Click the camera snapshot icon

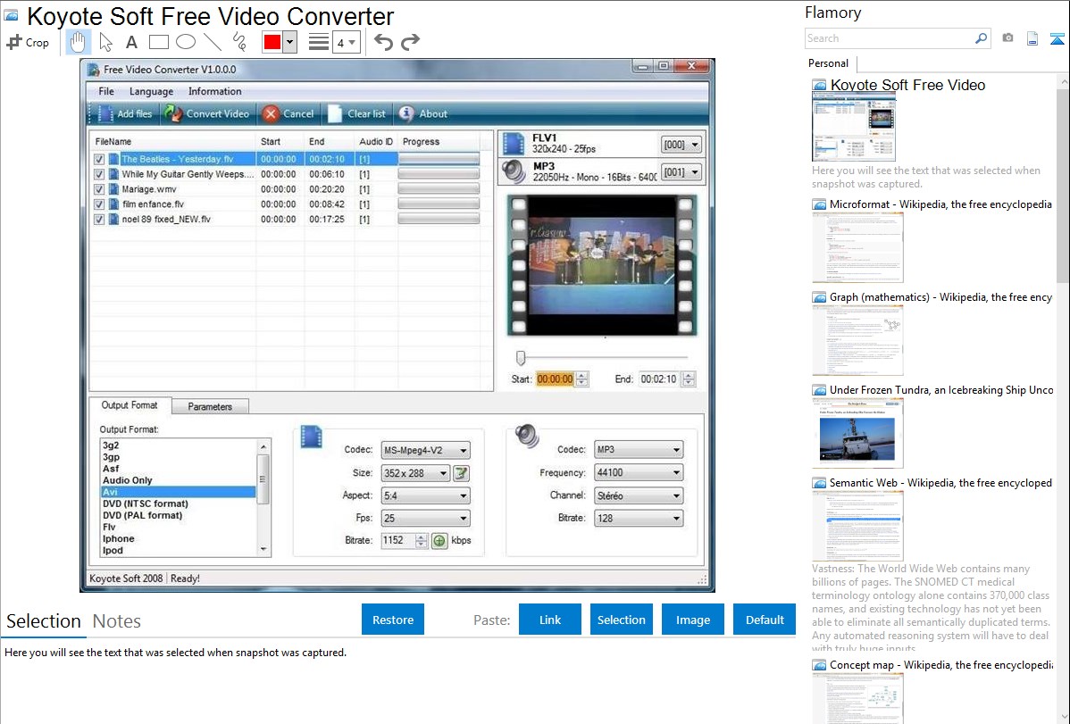click(1007, 38)
